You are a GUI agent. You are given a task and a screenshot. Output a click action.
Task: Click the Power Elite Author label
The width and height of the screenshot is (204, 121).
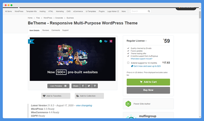(142, 104)
